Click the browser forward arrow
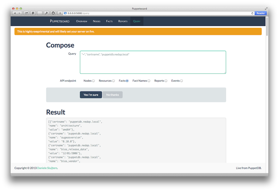This screenshot has width=279, height=191. pos(20,13)
